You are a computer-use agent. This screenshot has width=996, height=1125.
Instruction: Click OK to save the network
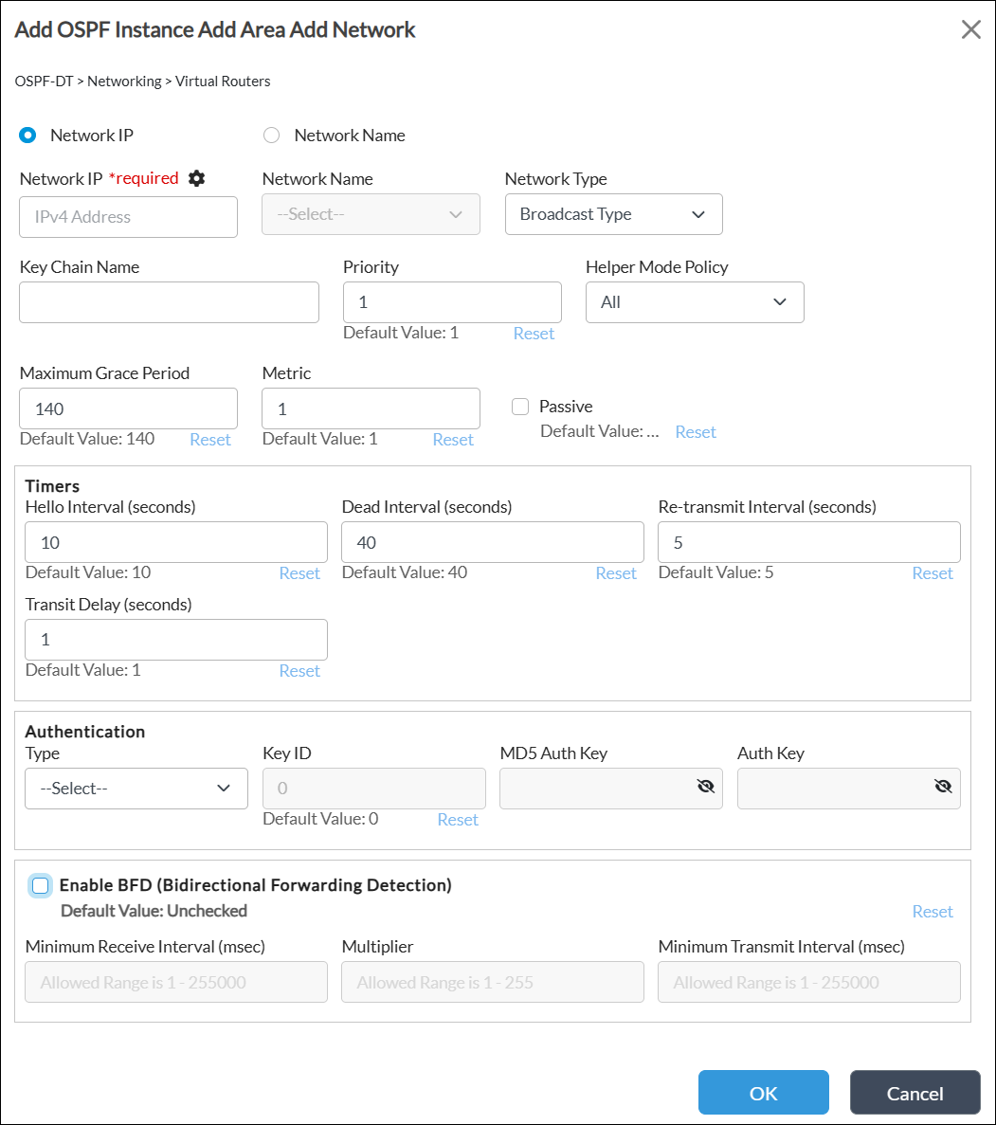763,1093
